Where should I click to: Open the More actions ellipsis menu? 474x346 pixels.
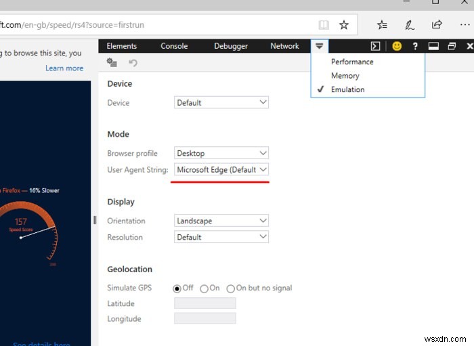coord(465,25)
